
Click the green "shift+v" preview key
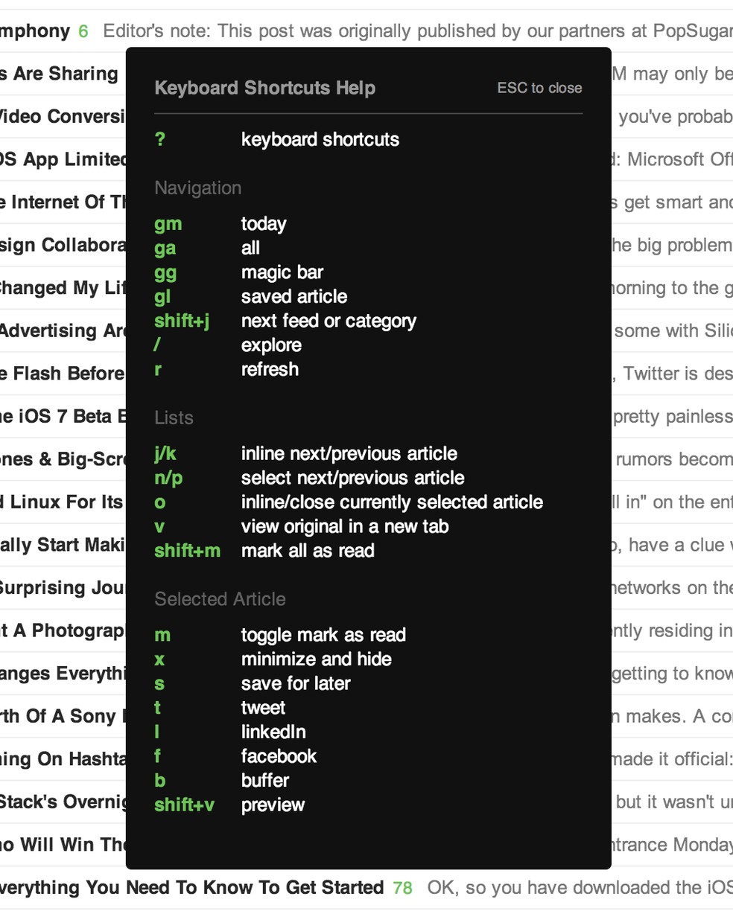tap(184, 805)
